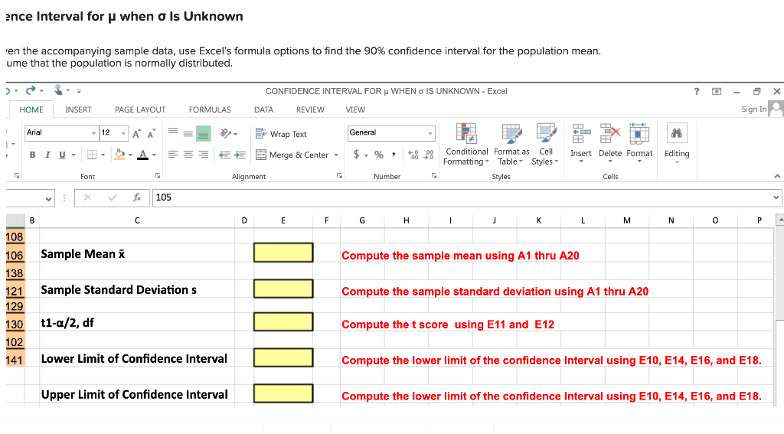Switch to the INSERT ribbon tab
784x434 pixels.
pos(79,109)
